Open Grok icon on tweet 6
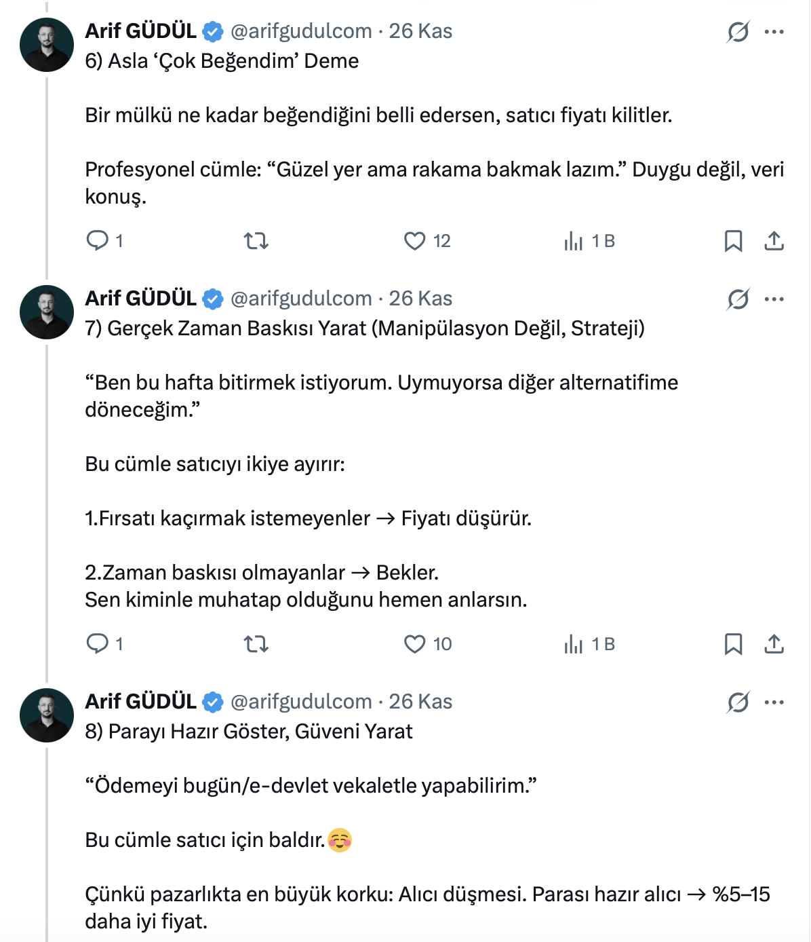Screen dimensions: 811x942 point(738,31)
